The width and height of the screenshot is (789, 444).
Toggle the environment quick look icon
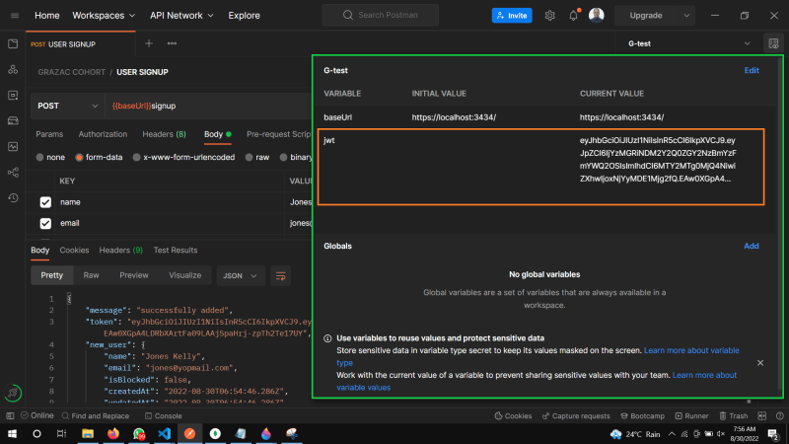(x=773, y=43)
